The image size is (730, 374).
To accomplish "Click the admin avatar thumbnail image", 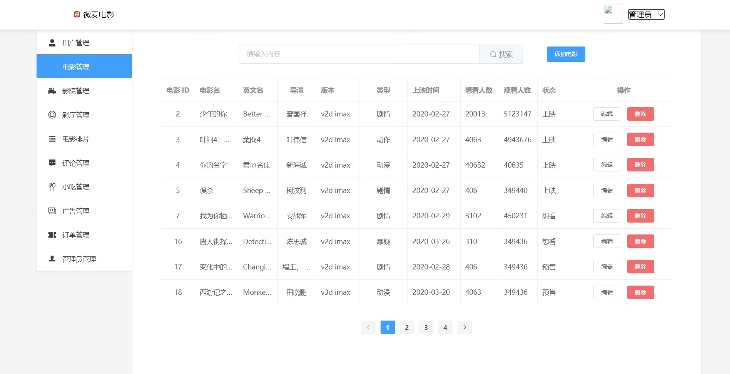I will tap(613, 15).
